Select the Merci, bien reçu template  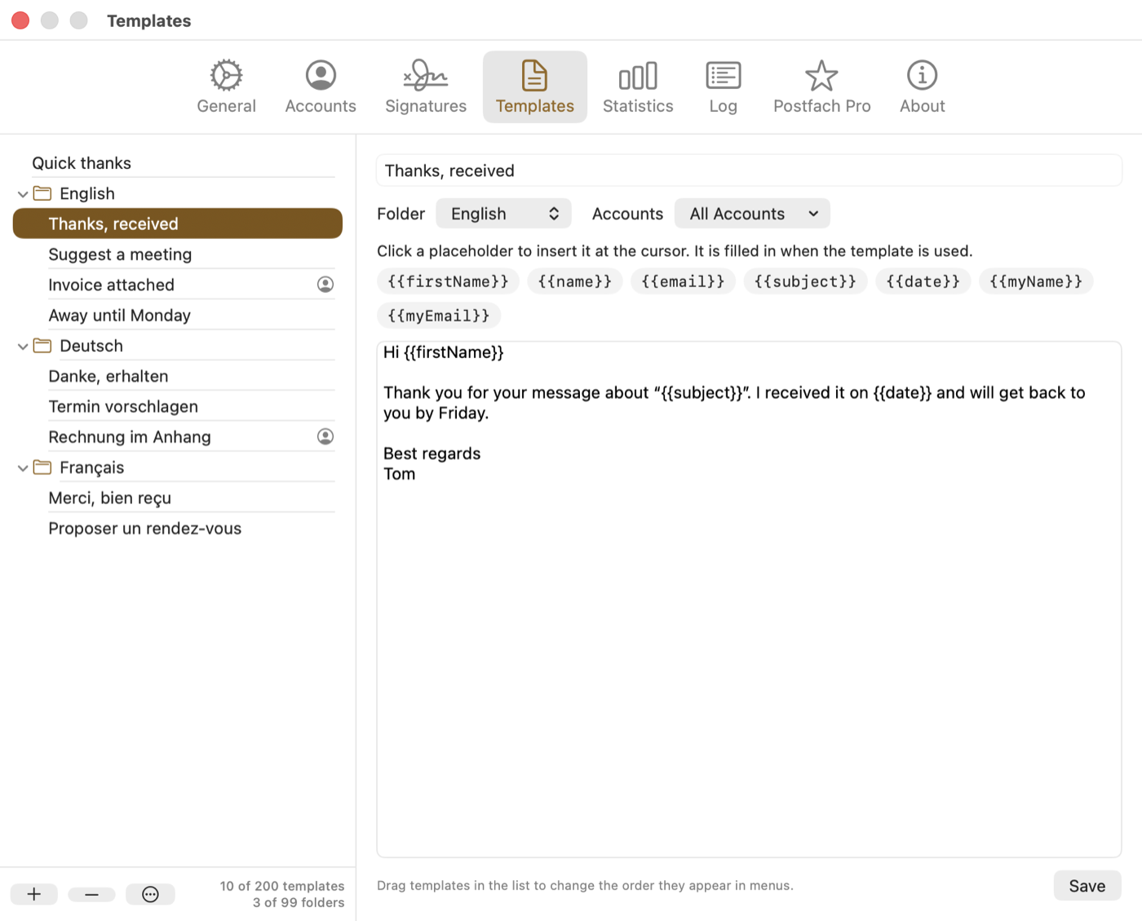point(177,498)
